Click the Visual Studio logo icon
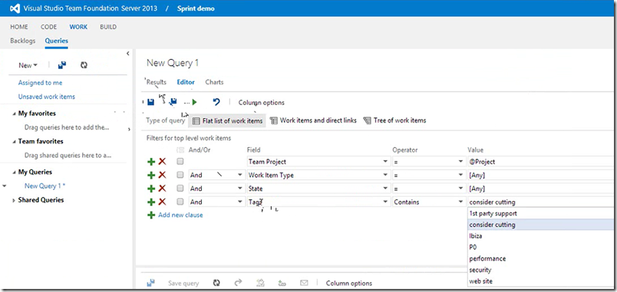617x292 pixels. tap(14, 8)
